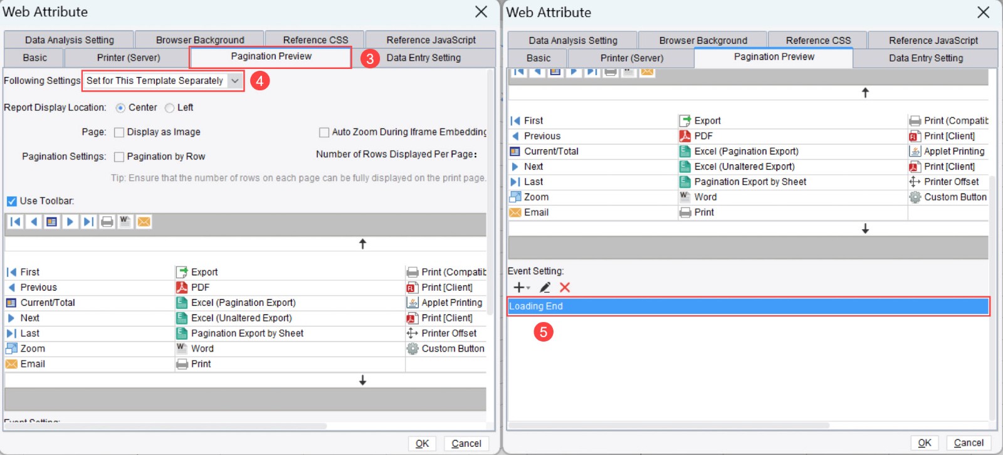Enable Display as Image checkbox

119,132
